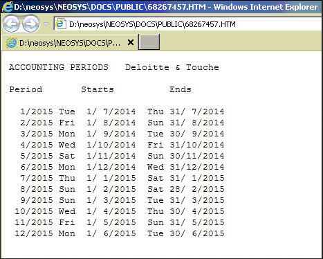Click period '5/2015' in the list
This screenshot has width=323, height=259.
click(37, 156)
